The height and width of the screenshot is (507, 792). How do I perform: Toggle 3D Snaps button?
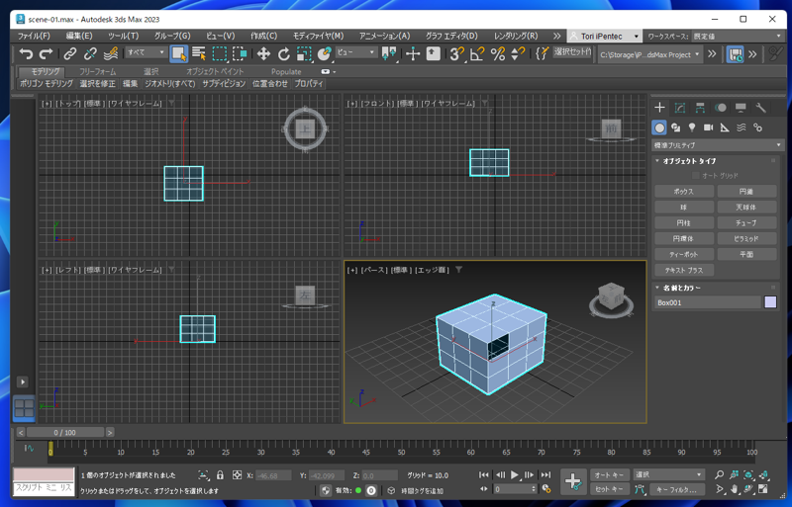coord(457,53)
